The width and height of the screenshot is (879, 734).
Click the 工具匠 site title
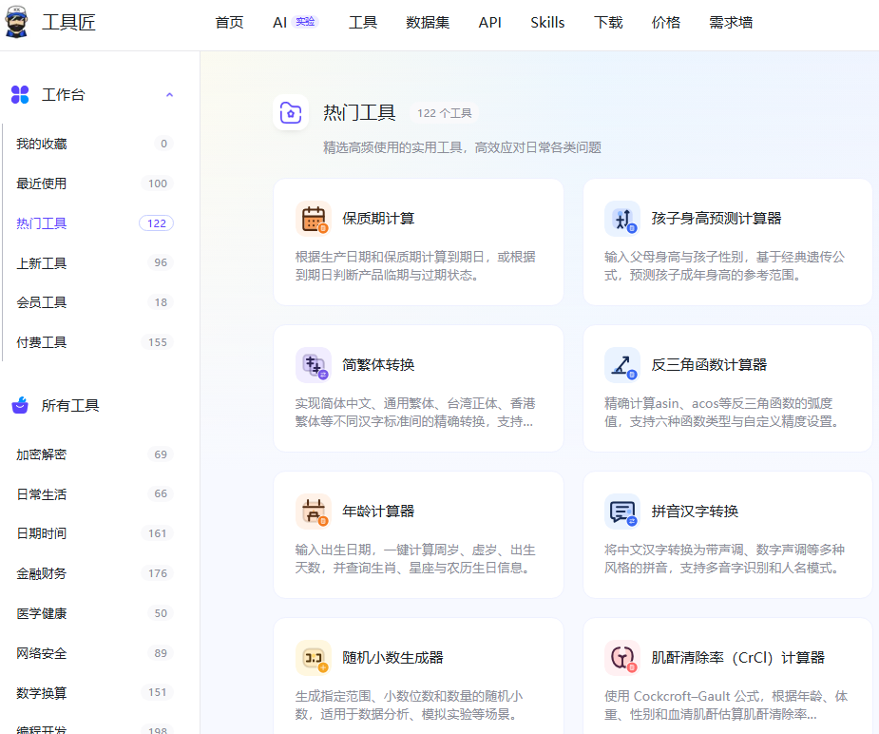pyautogui.click(x=68, y=23)
